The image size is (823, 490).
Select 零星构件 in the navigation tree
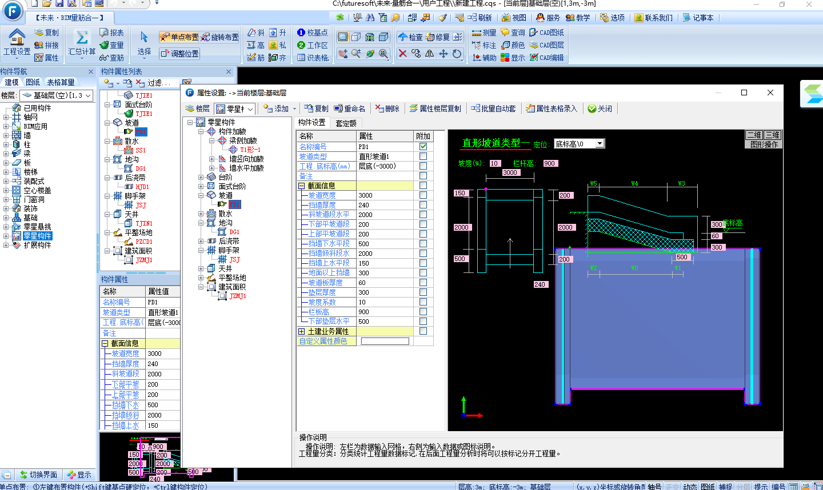pos(38,236)
